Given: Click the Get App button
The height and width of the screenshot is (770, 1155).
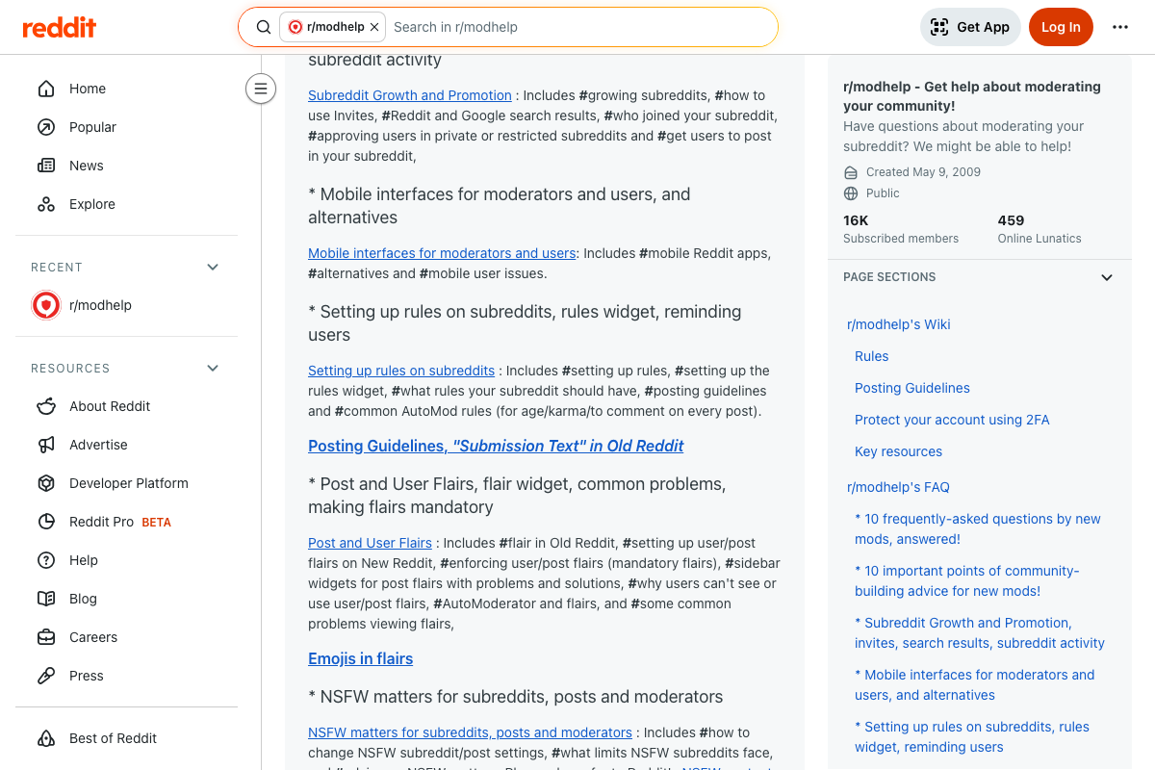Looking at the screenshot, I should [970, 27].
